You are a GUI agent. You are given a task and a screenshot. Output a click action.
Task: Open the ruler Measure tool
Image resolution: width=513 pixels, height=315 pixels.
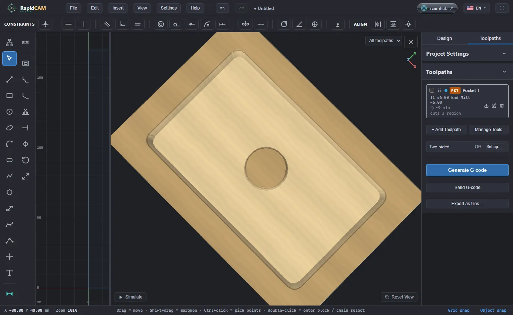26,42
